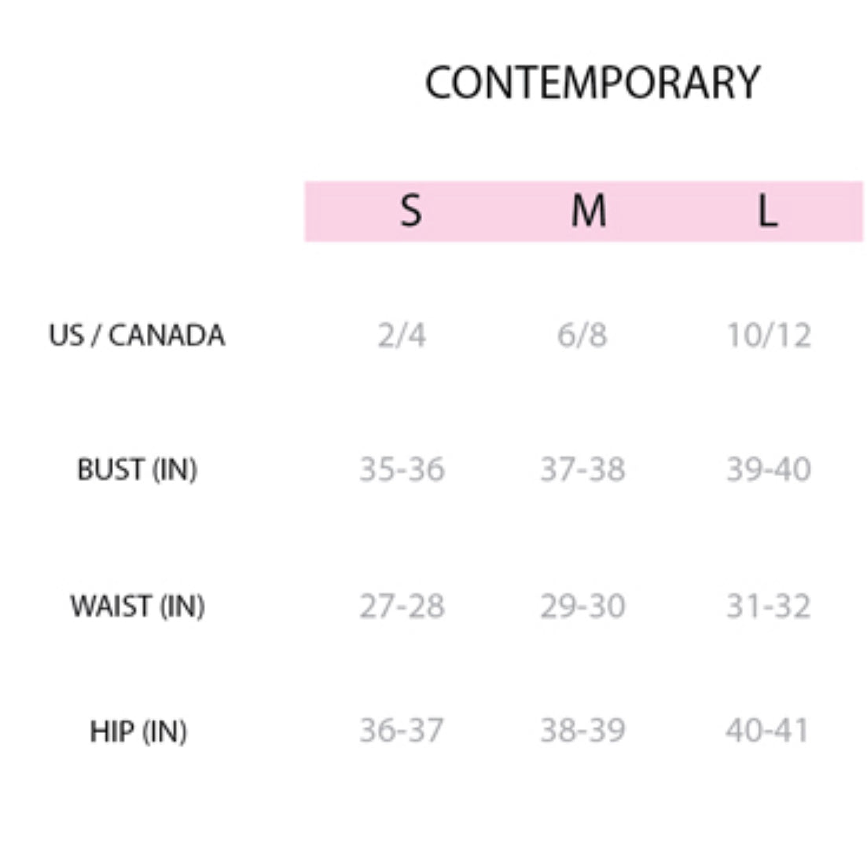Select US size 6/8 cell
Viewport: 867px width, 847px height.
pyautogui.click(x=582, y=335)
